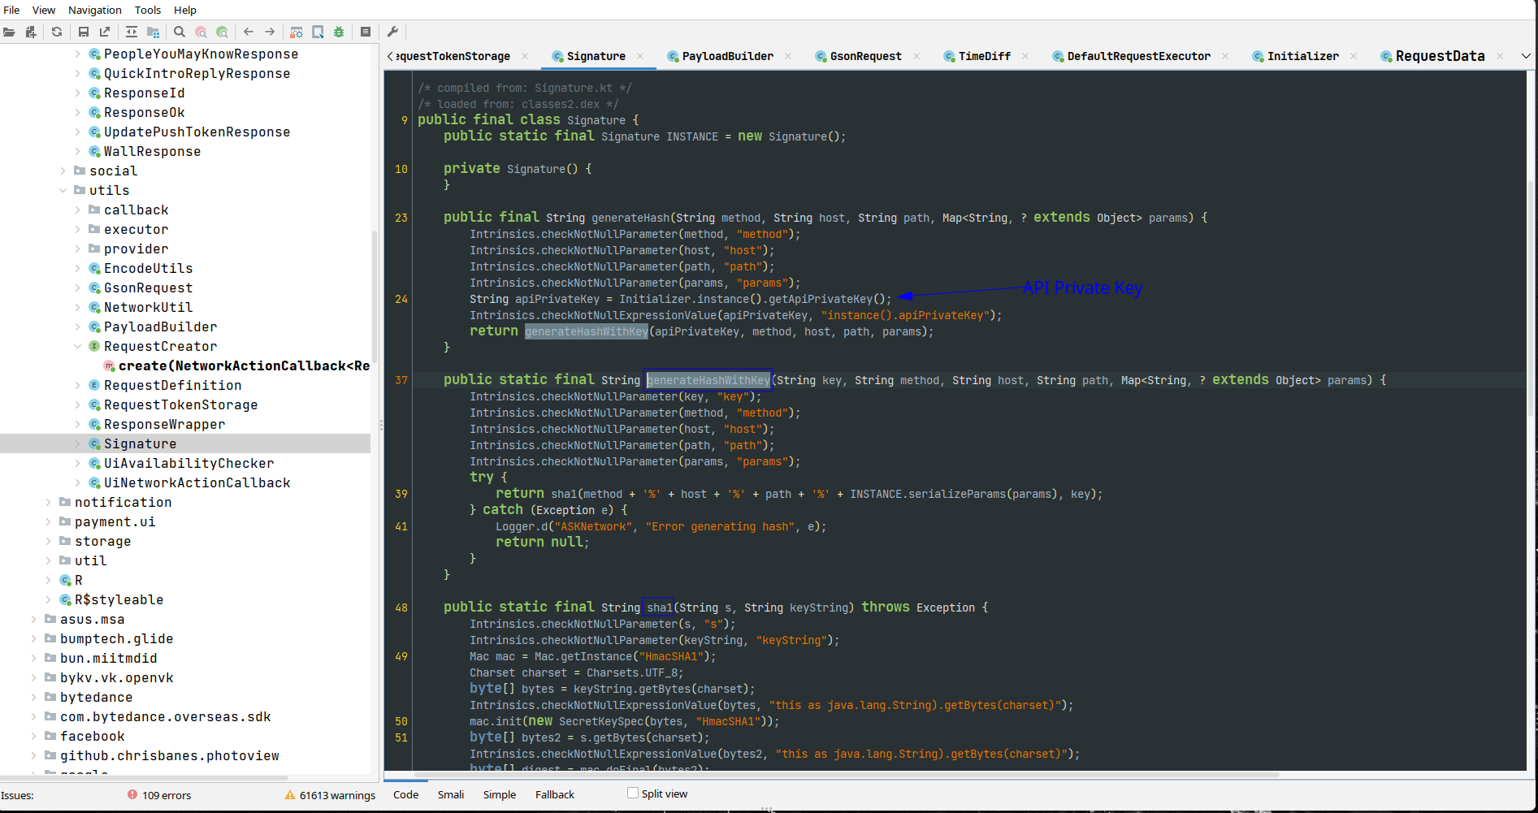Collapse the RequestCreator tree node

[x=78, y=346]
